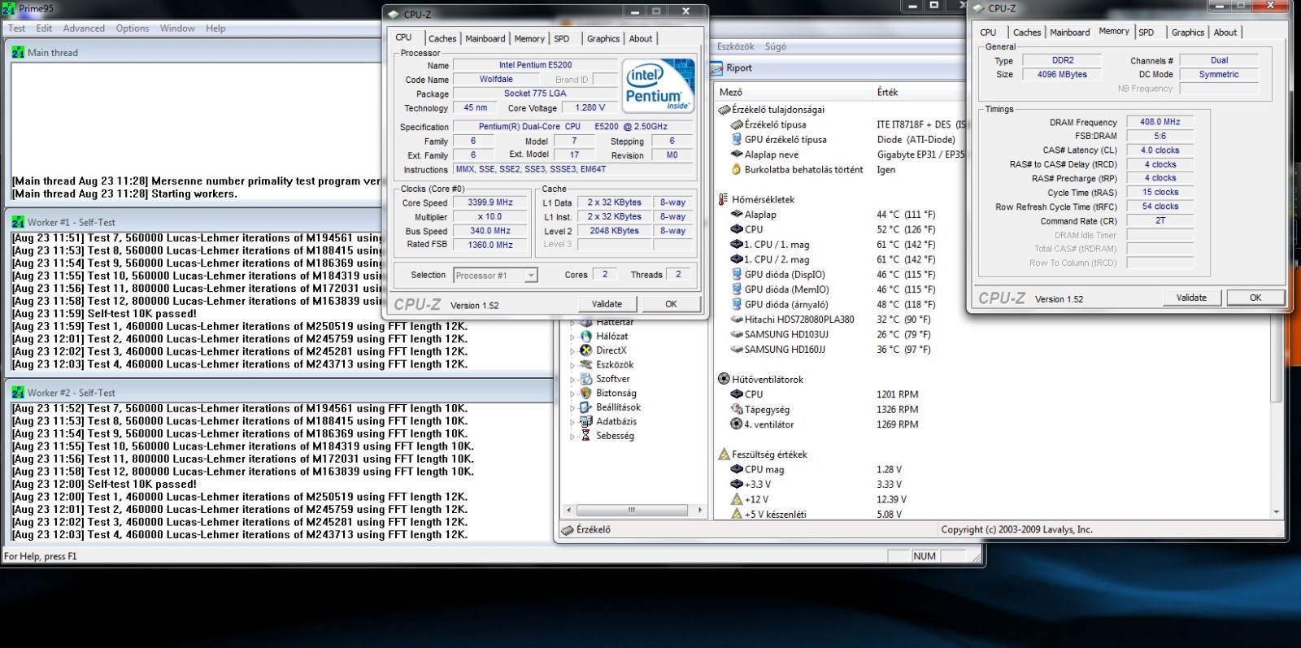Viewport: 1301px width, 648px height.
Task: Expand the Sebesség tree node
Action: pyautogui.click(x=572, y=437)
